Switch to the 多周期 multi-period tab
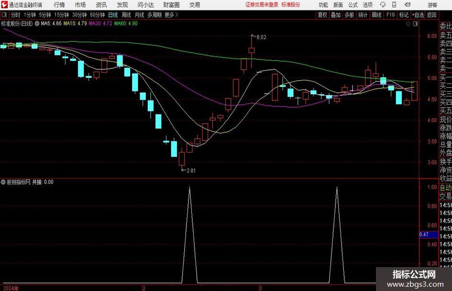Screen dimensions: 452x291 pyautogui.click(x=154, y=15)
